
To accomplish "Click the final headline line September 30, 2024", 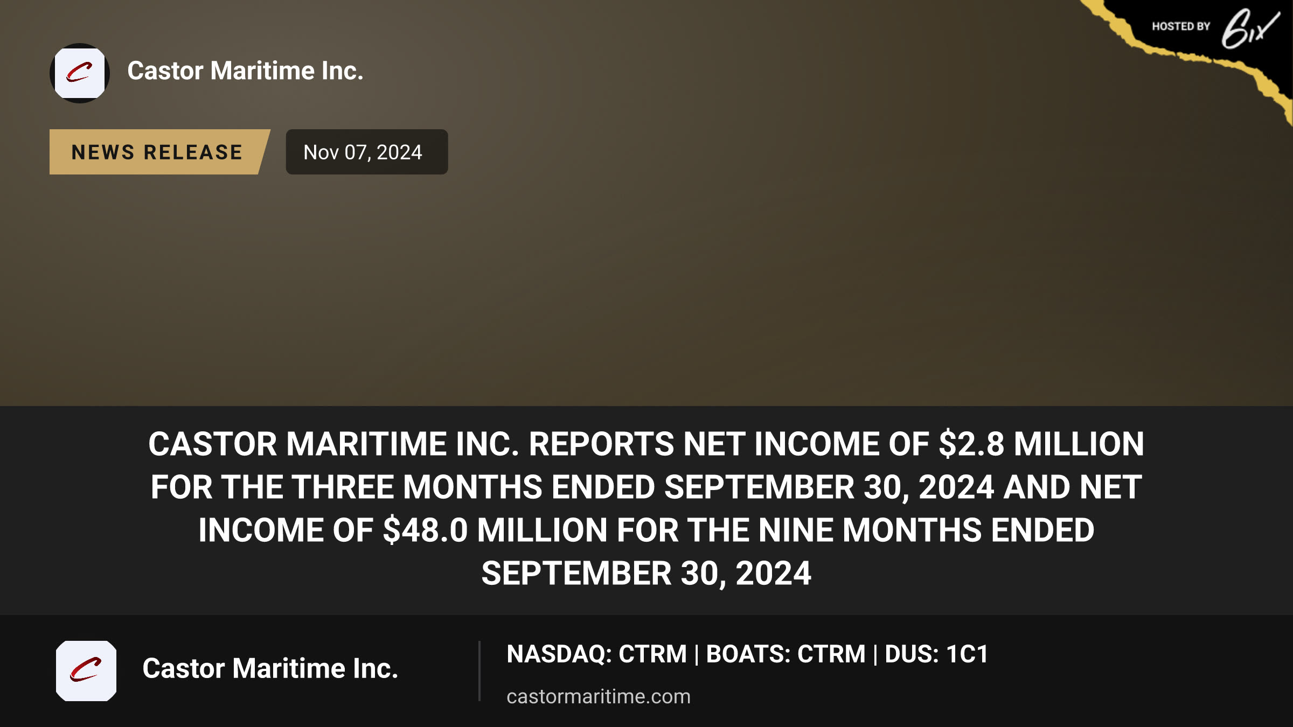I will click(646, 574).
